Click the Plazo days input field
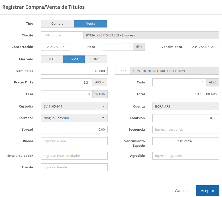This screenshot has height=197, width=222. [x=118, y=47]
